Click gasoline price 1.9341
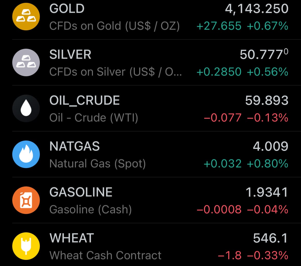This screenshot has width=301, height=266. coord(267,192)
